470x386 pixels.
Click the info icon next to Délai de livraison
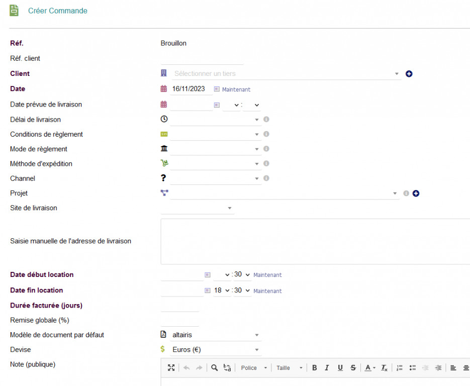coord(266,120)
